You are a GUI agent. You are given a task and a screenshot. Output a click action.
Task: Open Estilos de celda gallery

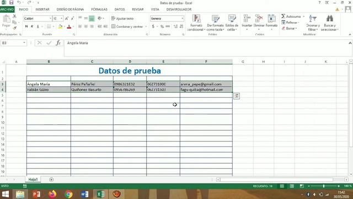[232, 23]
